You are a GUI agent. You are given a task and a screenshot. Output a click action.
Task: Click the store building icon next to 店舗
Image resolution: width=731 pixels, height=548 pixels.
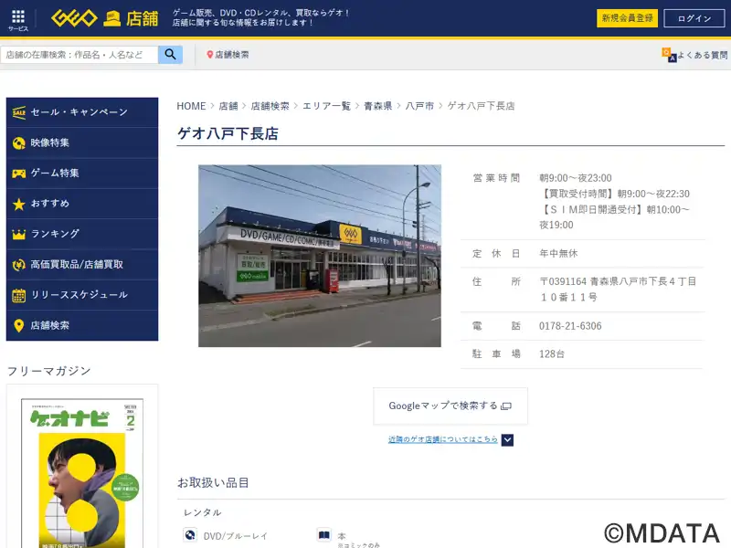(111, 18)
